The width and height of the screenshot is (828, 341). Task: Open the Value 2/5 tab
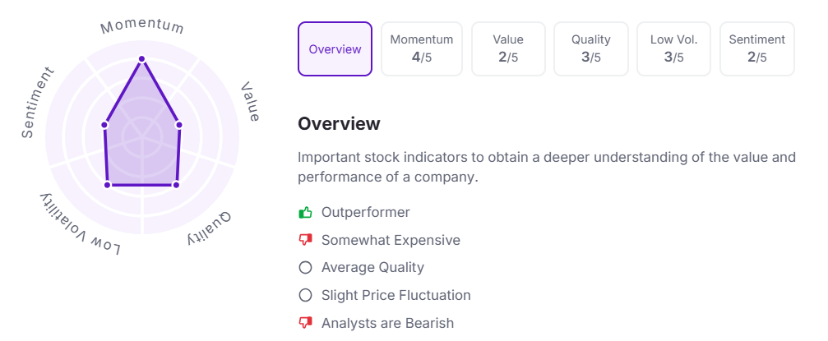coord(507,49)
